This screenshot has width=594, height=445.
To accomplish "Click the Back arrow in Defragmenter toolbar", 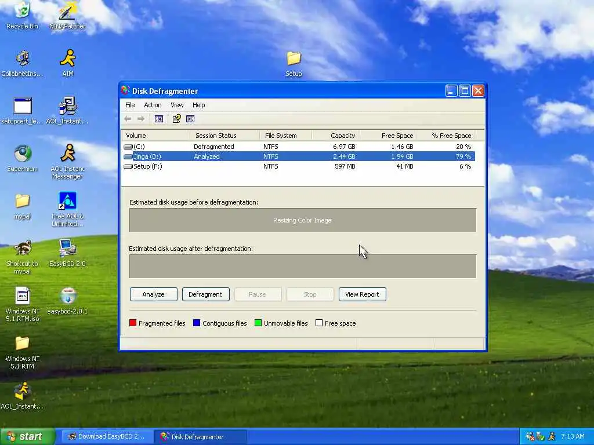I will point(128,119).
